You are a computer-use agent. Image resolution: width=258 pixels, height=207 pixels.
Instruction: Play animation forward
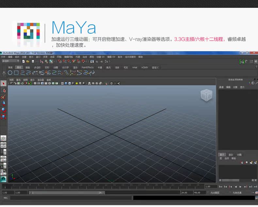coord(240,187)
